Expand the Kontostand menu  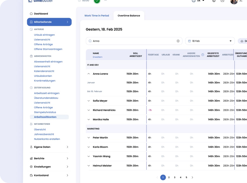67,175
